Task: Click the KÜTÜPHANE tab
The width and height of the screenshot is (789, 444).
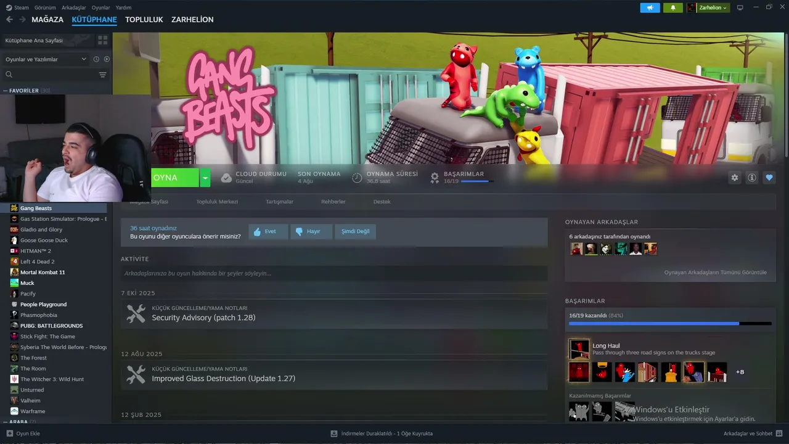Action: coord(94,20)
